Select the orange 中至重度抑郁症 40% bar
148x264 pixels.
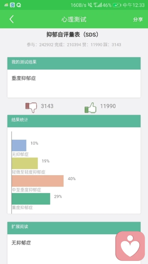pos(38,181)
